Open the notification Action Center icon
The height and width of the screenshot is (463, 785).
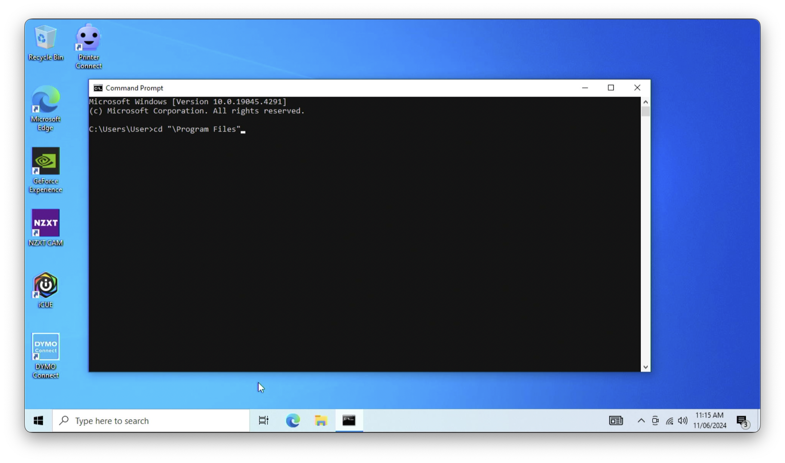pos(742,421)
